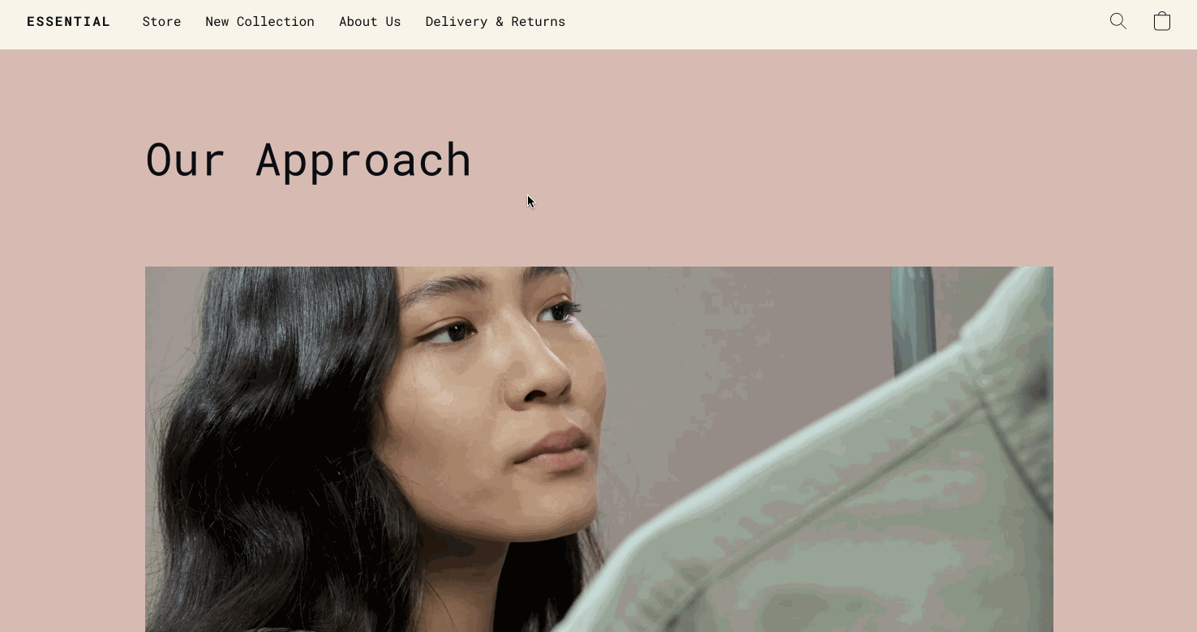Screen dimensions: 1197x632
Task: Click the Our Approach heading
Action: (308, 160)
